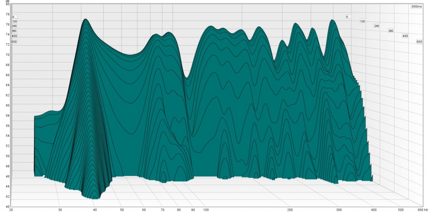Click the 360 label in left time scale

coord(14,31)
